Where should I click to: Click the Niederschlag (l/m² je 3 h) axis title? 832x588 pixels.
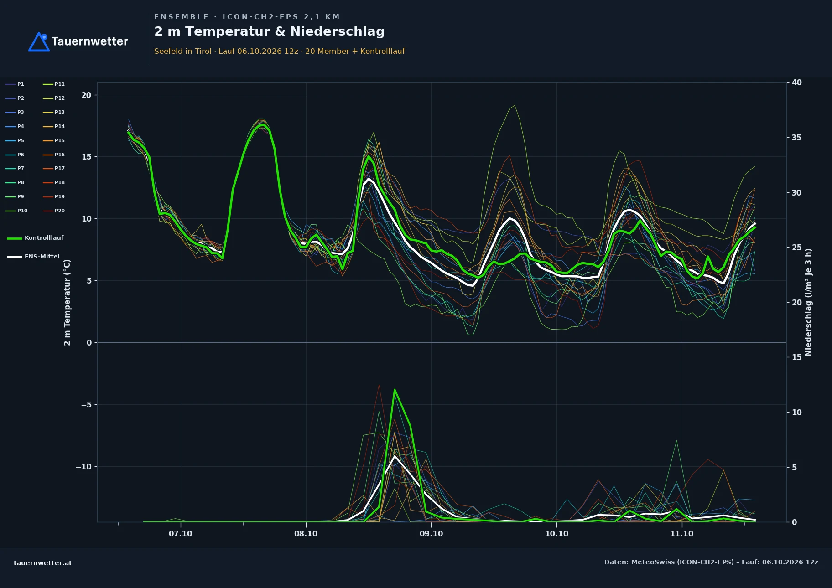(x=808, y=302)
